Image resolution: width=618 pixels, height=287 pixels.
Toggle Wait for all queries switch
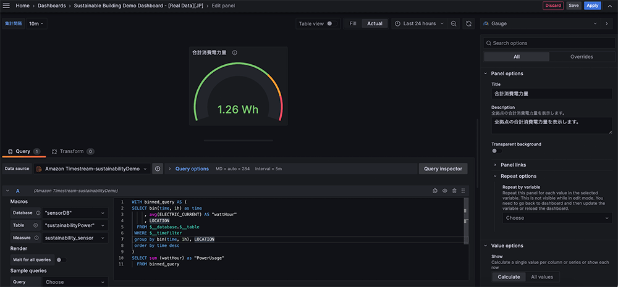61,260
